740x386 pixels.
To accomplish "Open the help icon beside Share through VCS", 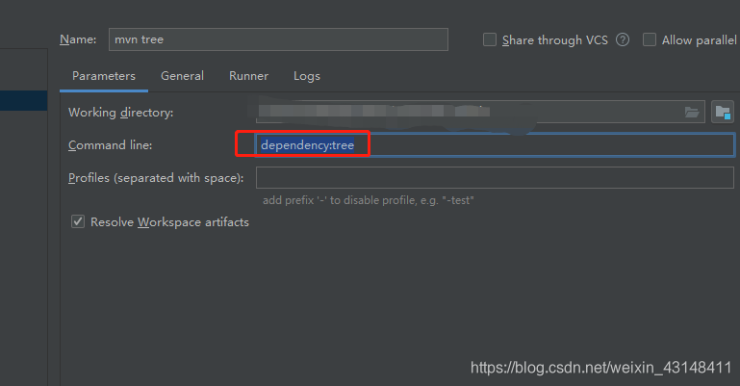I will point(623,39).
